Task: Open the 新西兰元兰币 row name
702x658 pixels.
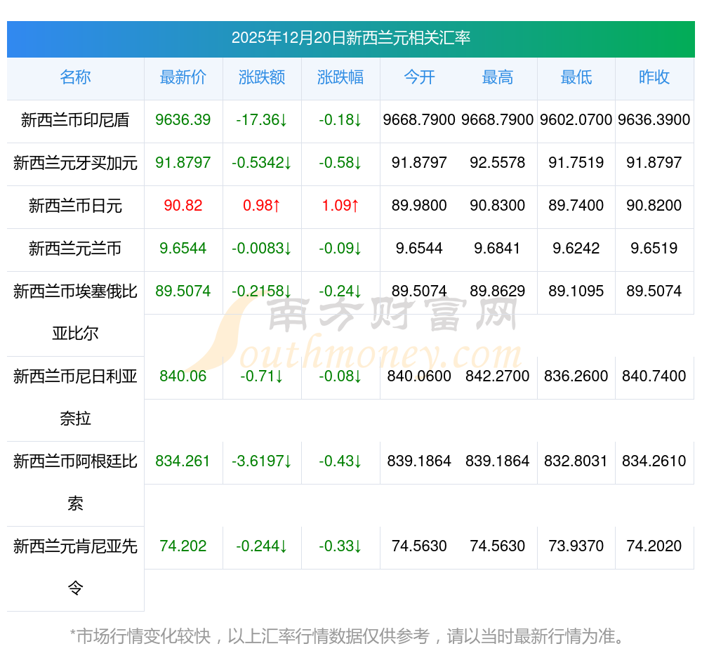Action: click(x=75, y=249)
